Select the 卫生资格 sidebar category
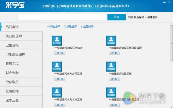 point(21,45)
